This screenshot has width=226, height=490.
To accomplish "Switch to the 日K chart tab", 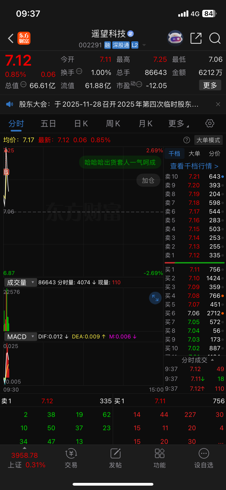I will [81, 124].
